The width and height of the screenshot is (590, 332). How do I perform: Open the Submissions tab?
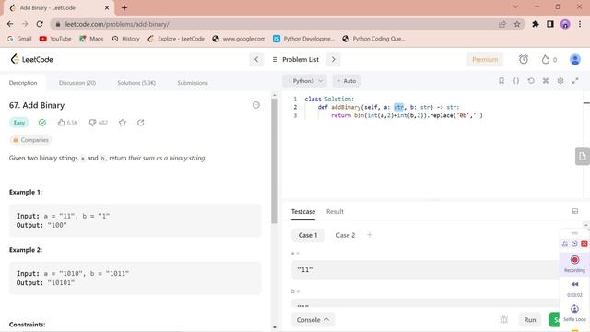click(x=193, y=83)
